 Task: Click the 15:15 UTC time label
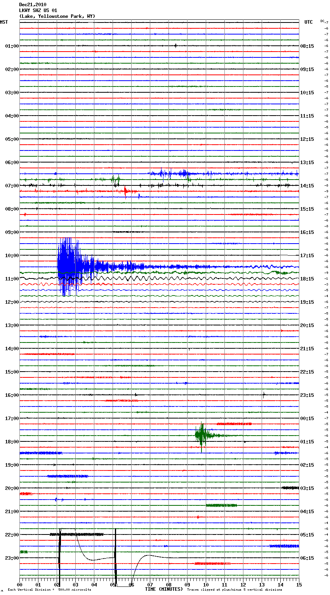307,209
